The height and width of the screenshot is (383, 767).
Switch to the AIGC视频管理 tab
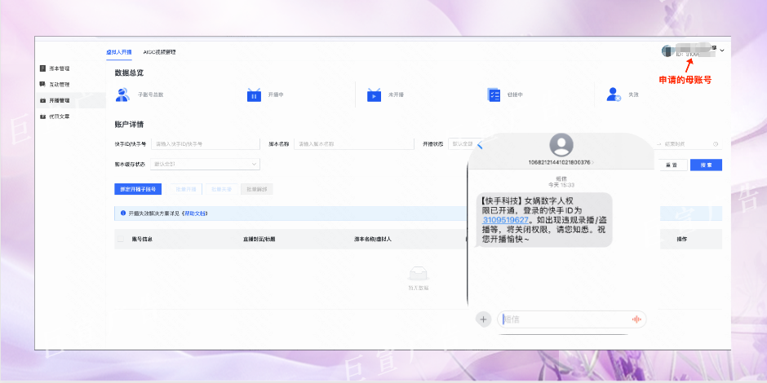pyautogui.click(x=159, y=52)
